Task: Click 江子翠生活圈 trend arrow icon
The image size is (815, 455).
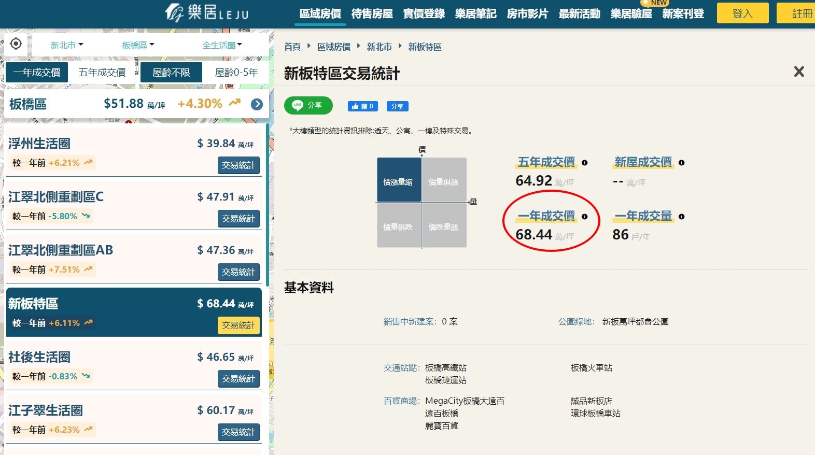Action: pos(88,429)
